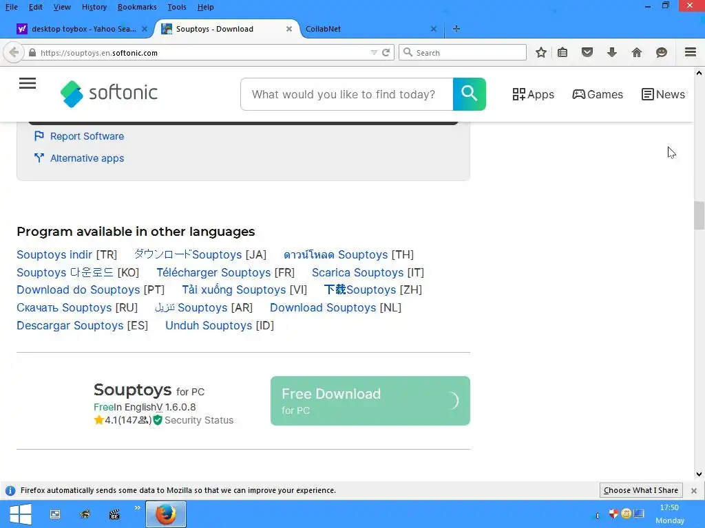The image size is (705, 528).
Task: Open the File menu
Action: (x=11, y=7)
